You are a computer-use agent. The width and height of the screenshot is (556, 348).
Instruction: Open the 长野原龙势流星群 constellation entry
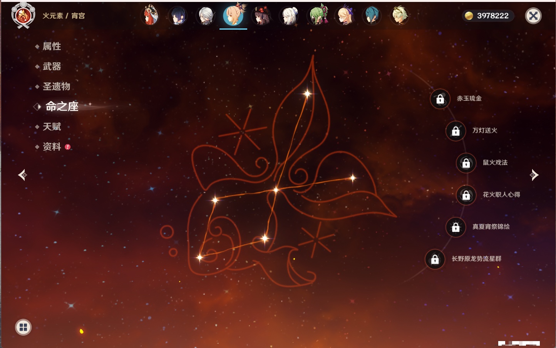476,259
